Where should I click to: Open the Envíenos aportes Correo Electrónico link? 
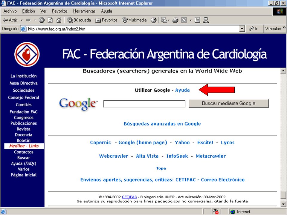(162, 180)
